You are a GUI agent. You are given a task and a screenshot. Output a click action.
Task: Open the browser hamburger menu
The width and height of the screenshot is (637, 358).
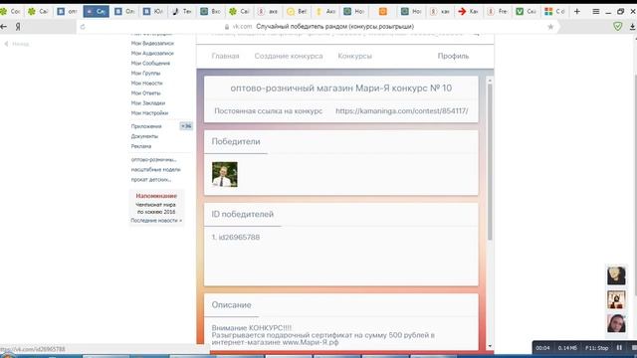pyautogui.click(x=595, y=11)
